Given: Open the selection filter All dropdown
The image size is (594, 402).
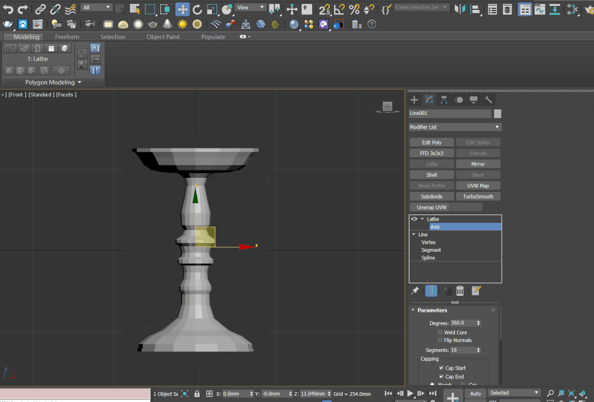Looking at the screenshot, I should pos(96,8).
